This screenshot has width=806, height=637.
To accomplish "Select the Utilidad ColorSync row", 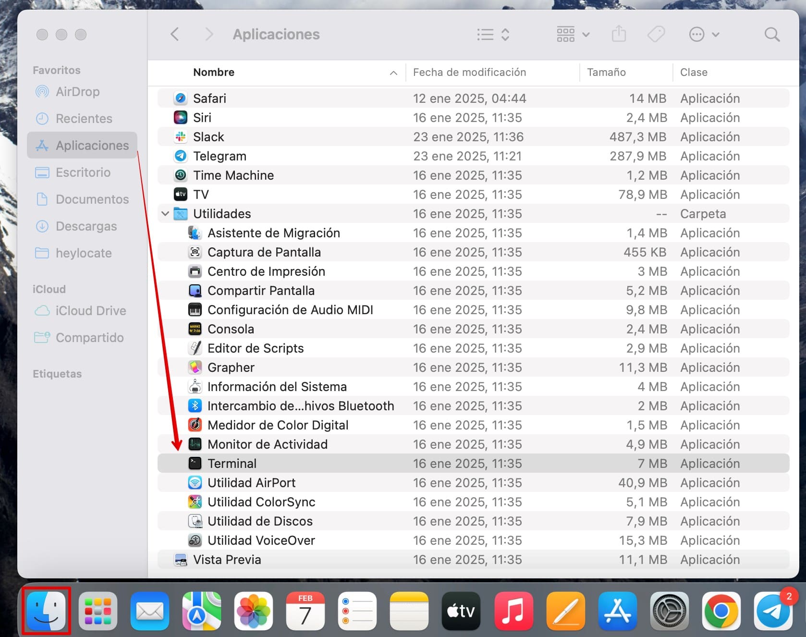I will tap(473, 502).
